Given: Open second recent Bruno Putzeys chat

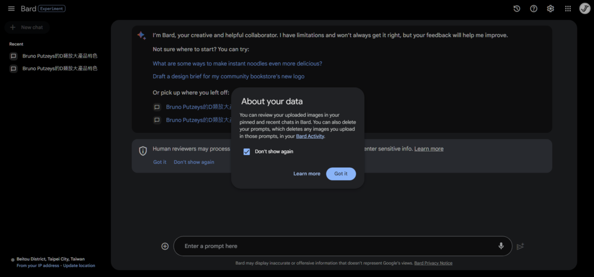Looking at the screenshot, I should [x=59, y=69].
